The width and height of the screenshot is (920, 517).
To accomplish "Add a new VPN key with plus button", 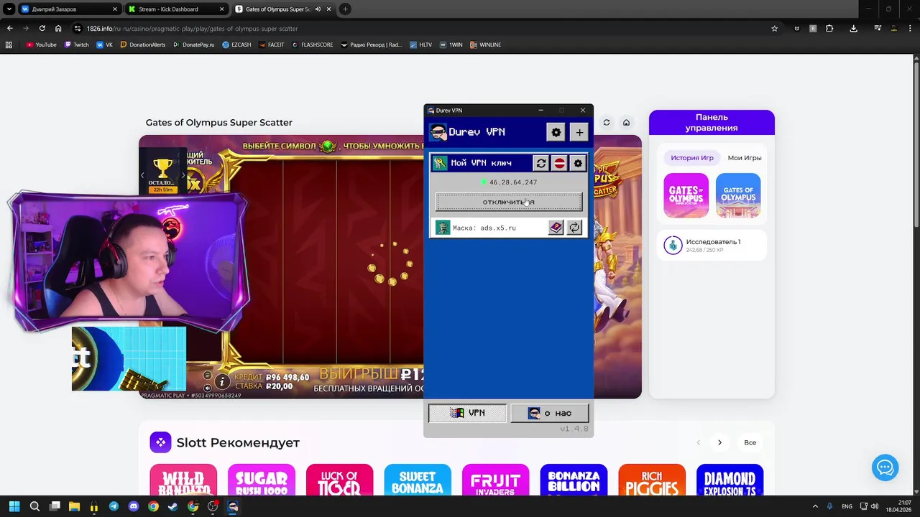I will 579,132.
